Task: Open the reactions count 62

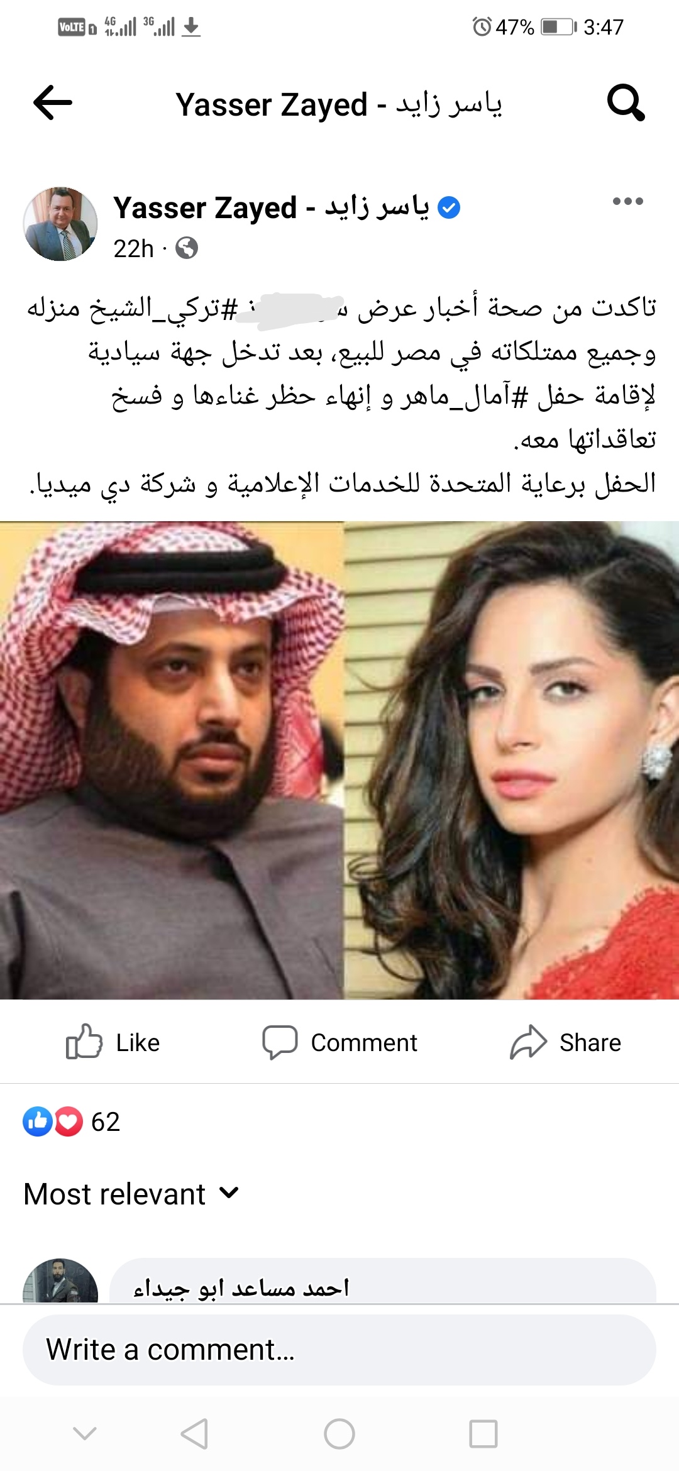Action: pos(71,1121)
